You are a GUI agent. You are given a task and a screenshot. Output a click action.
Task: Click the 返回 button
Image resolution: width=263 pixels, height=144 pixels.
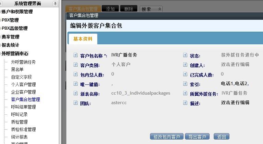[222, 137]
